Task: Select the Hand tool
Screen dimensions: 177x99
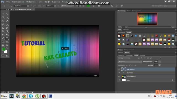Action: click(3, 45)
